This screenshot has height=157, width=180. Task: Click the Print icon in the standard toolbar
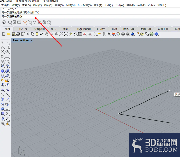[18, 34]
